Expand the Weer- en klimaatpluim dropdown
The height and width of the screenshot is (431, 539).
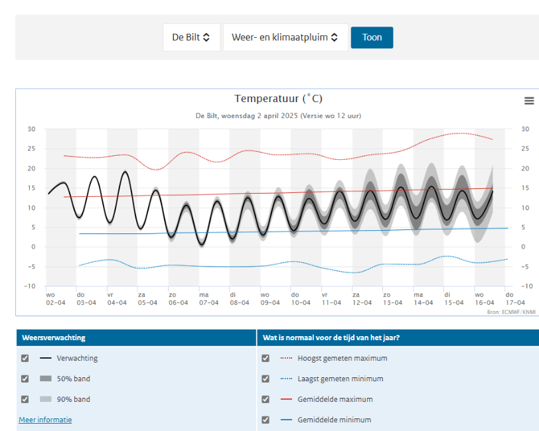[x=285, y=38]
